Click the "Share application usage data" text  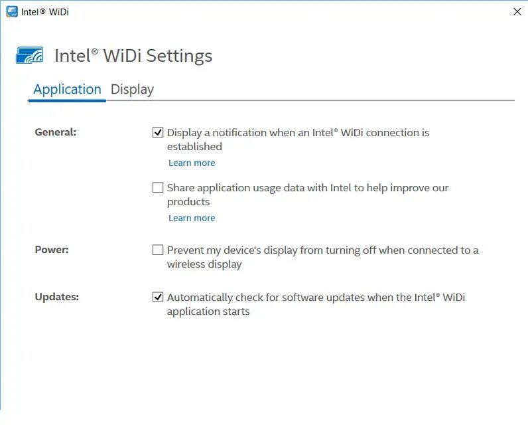(308, 189)
